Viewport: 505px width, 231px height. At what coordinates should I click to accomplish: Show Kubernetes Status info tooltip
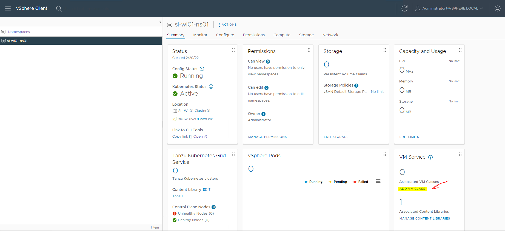point(211,87)
